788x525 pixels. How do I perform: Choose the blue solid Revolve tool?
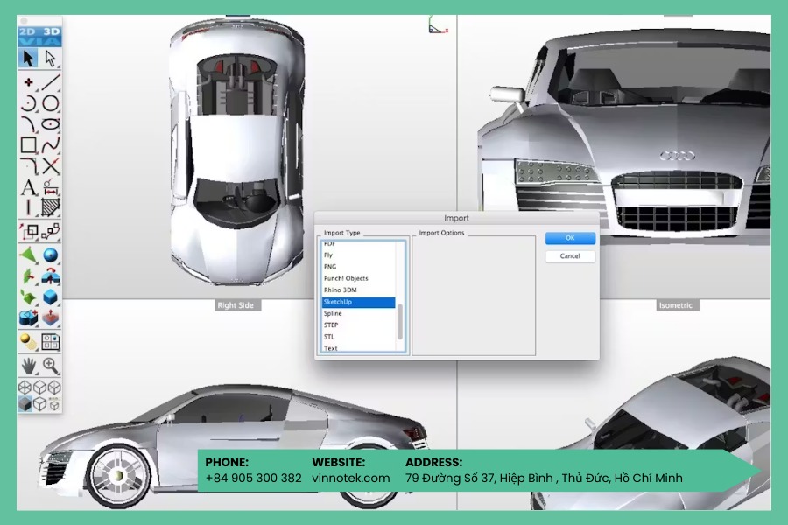(x=50, y=276)
